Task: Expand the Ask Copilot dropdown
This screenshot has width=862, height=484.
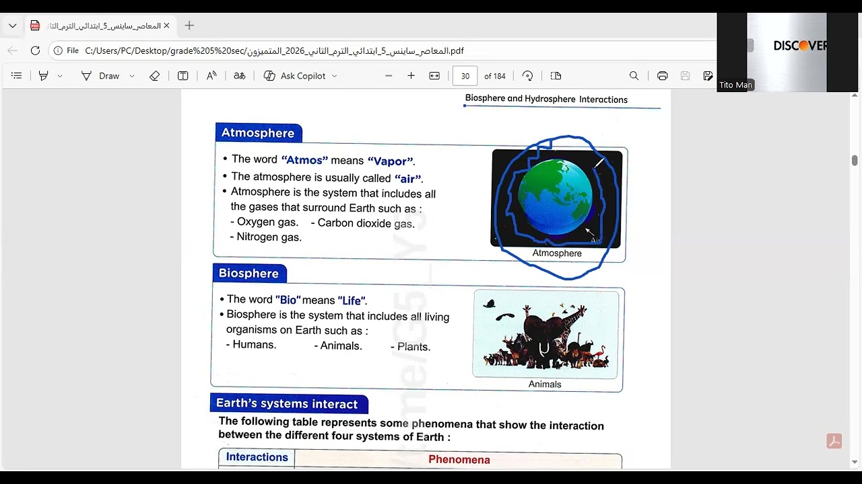Action: click(x=335, y=76)
